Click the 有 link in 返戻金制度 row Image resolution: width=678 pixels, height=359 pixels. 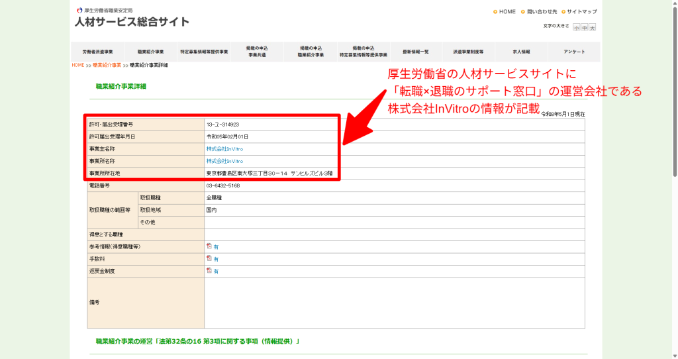[x=217, y=271]
